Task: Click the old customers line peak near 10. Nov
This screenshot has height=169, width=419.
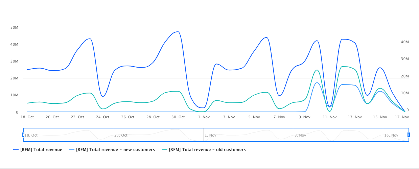Action: [x=317, y=70]
